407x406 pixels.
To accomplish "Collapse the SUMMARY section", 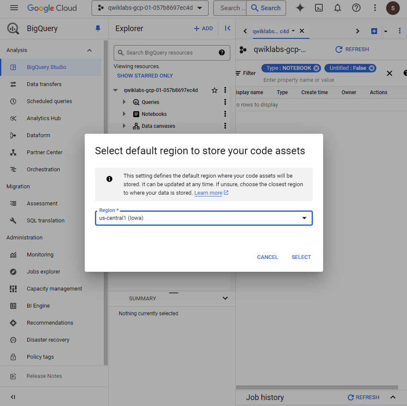I will 225,298.
